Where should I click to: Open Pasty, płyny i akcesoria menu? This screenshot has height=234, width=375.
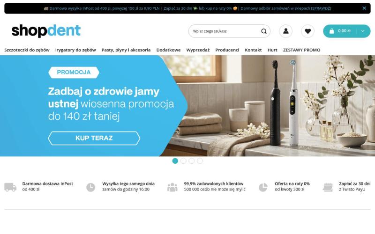click(x=126, y=50)
